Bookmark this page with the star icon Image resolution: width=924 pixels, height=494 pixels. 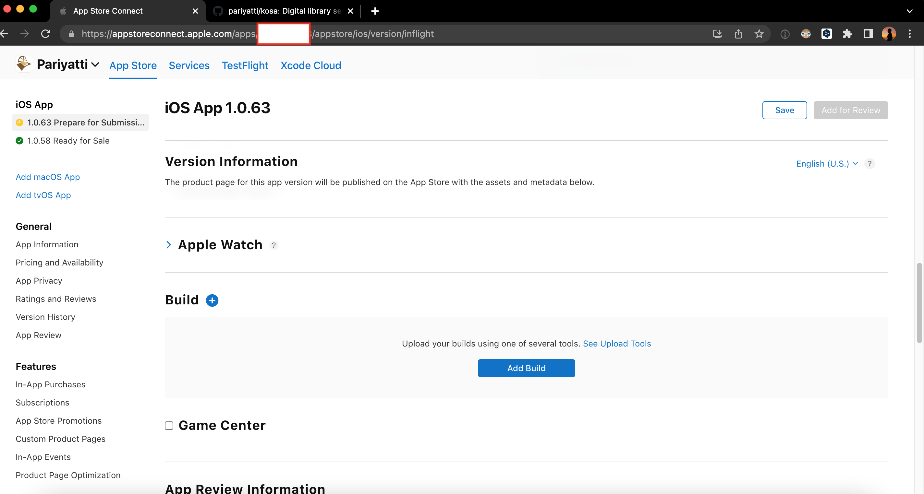click(x=759, y=34)
